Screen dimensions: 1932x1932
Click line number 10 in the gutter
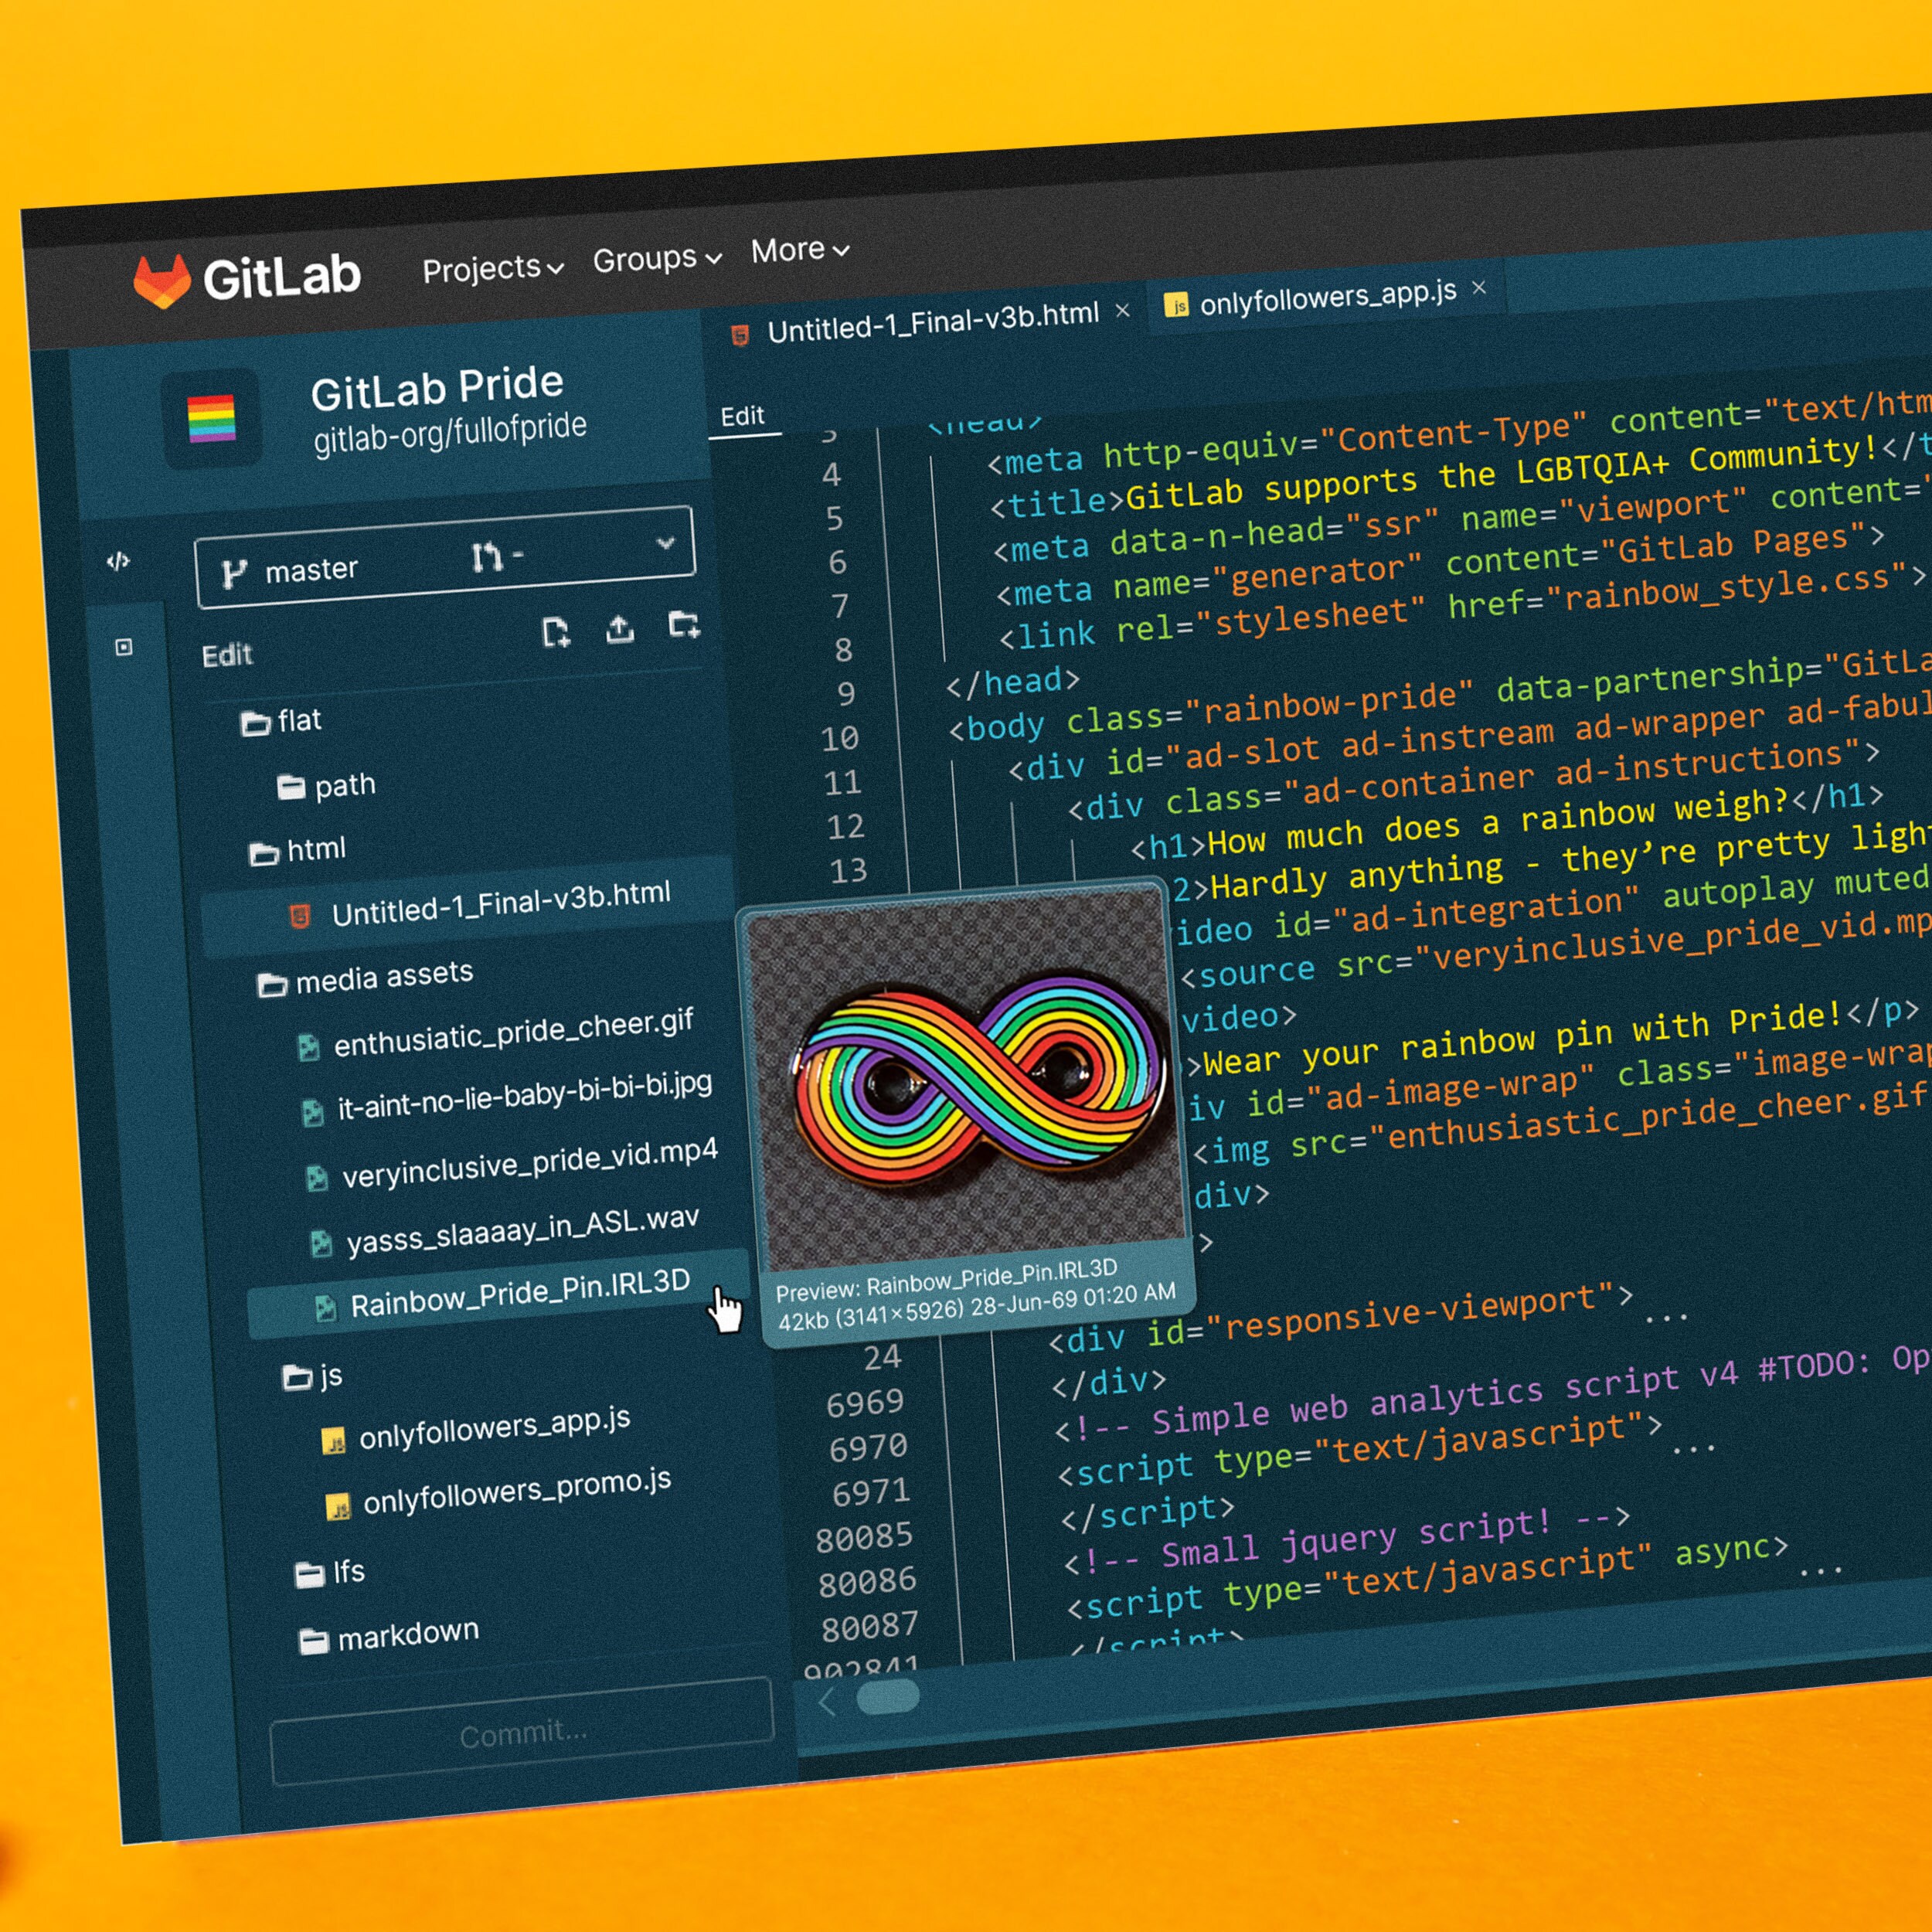click(x=839, y=739)
